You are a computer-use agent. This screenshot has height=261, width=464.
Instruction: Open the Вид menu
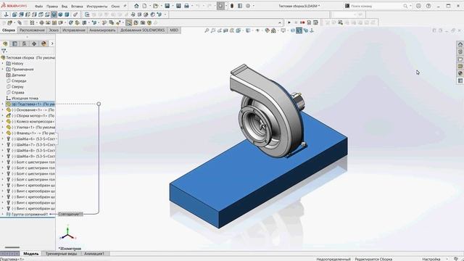tap(65, 6)
